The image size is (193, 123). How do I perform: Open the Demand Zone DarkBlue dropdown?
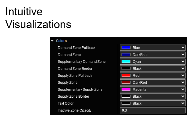click(x=183, y=55)
